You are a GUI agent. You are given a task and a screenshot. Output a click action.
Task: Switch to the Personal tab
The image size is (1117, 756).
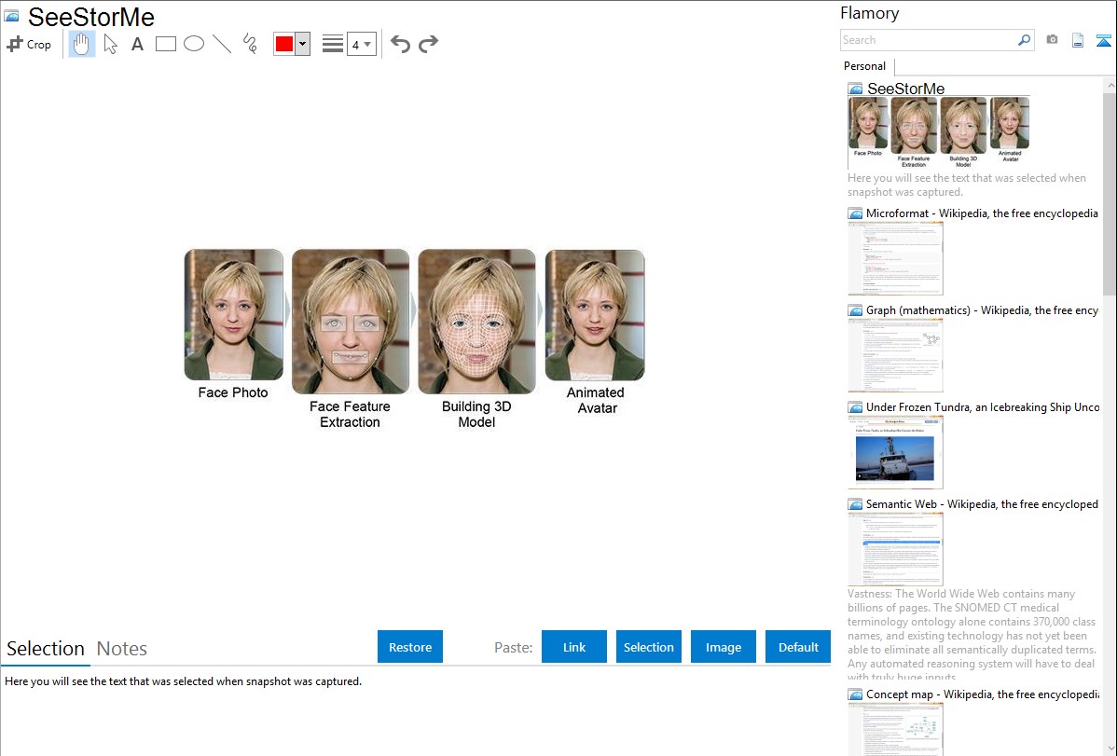(x=865, y=65)
